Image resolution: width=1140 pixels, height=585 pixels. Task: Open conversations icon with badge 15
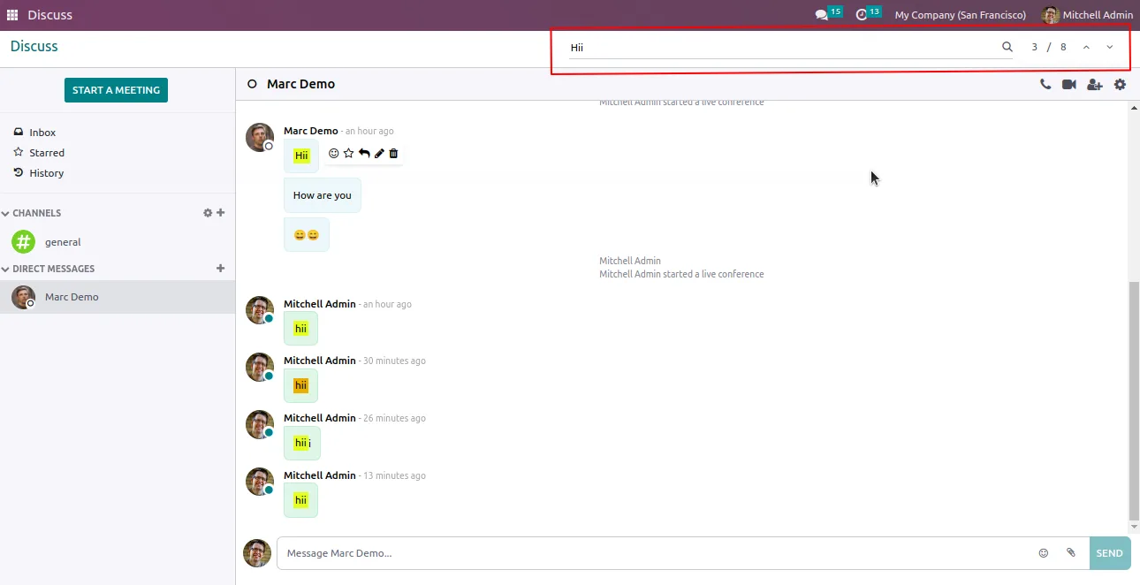(827, 14)
